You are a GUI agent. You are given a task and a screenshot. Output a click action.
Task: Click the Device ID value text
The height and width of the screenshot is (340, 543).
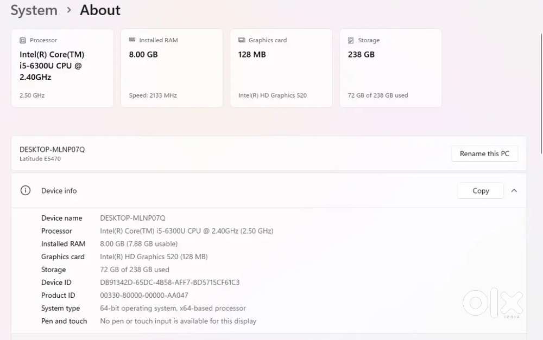(169, 282)
